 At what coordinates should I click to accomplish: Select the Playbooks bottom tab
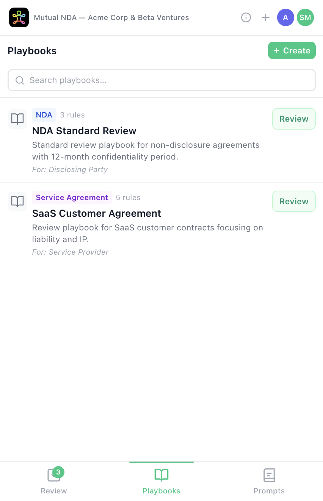pyautogui.click(x=161, y=481)
